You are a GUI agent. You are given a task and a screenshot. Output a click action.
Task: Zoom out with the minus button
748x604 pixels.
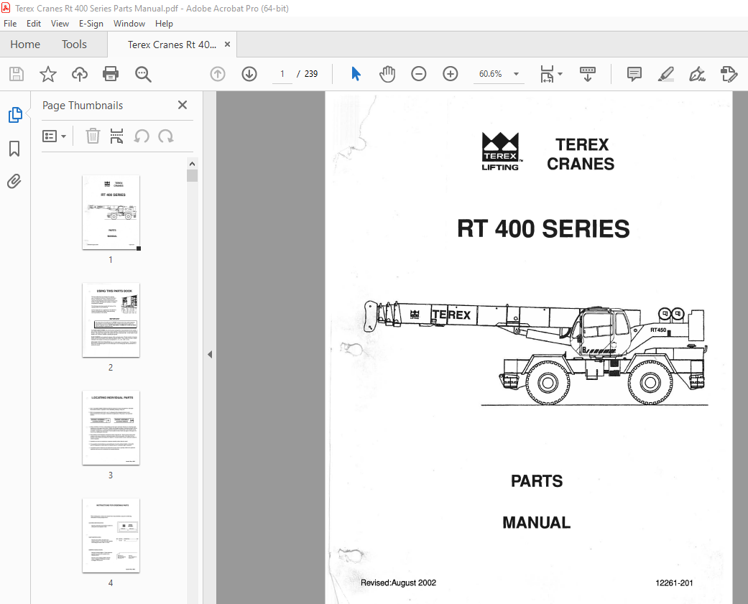[x=418, y=74]
